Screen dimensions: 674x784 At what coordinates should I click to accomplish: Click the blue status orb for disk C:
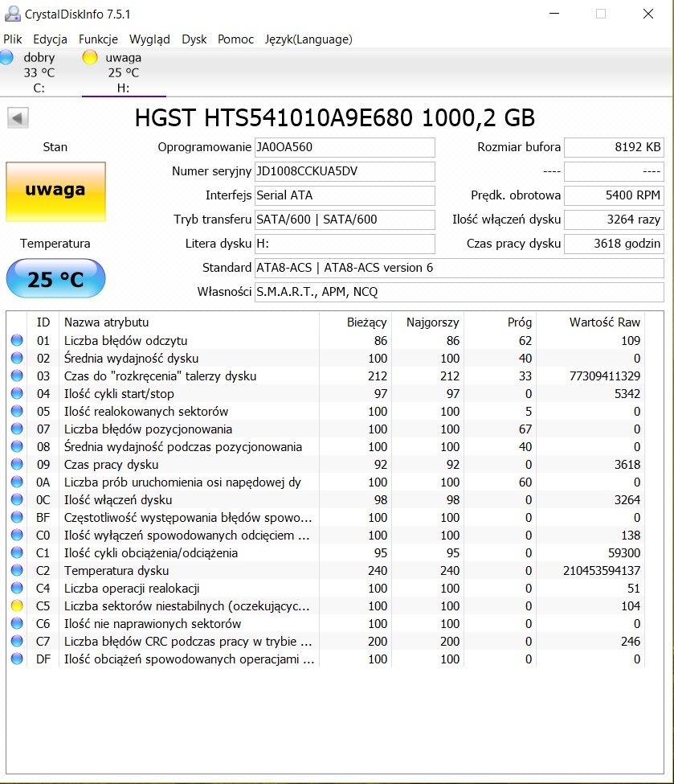pyautogui.click(x=6, y=57)
